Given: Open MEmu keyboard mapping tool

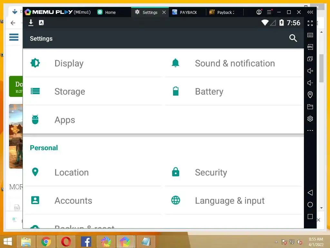Looking at the screenshot, I should [x=310, y=35].
